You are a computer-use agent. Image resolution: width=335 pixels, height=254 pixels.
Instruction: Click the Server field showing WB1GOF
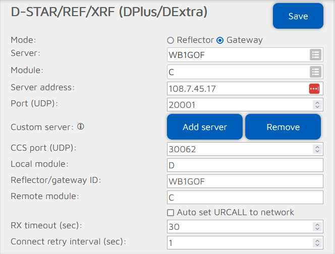point(237,55)
